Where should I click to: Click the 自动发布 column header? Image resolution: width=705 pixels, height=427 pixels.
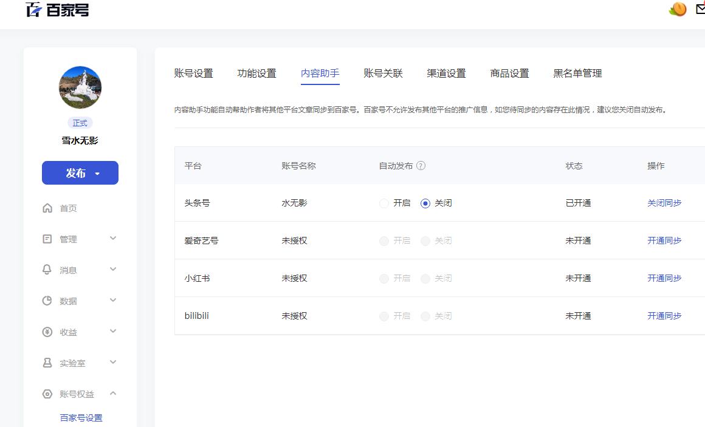(x=396, y=166)
